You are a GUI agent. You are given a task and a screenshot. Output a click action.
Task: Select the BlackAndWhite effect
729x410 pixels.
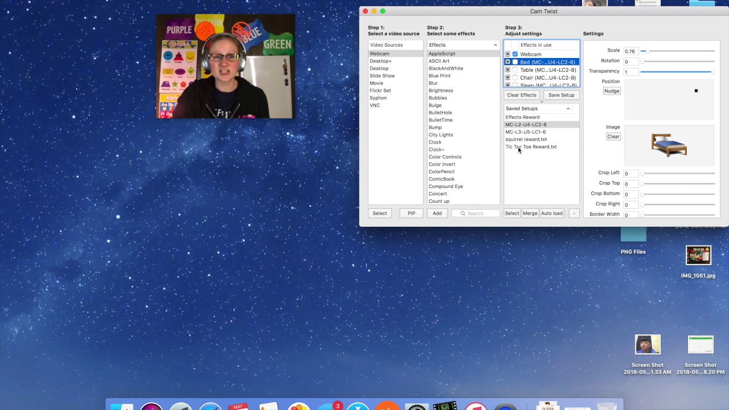(464, 68)
